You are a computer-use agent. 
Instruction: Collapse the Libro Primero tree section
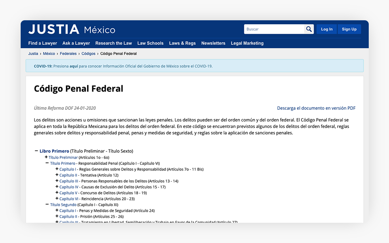coord(36,151)
